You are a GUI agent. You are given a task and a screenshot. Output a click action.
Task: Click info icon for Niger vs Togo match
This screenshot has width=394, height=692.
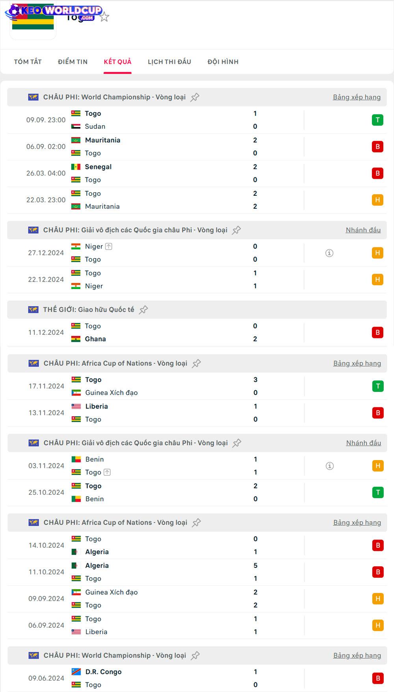click(329, 253)
